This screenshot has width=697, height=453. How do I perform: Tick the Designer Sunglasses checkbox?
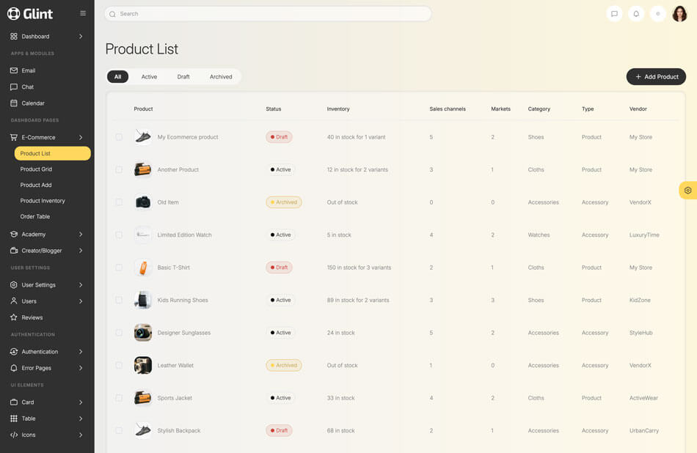pyautogui.click(x=119, y=333)
